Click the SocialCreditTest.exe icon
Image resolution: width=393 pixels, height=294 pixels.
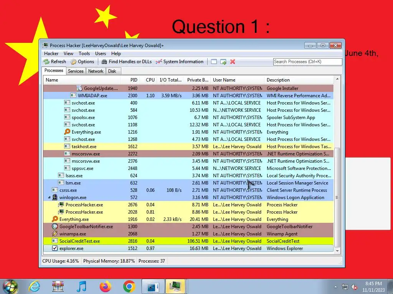click(x=55, y=241)
